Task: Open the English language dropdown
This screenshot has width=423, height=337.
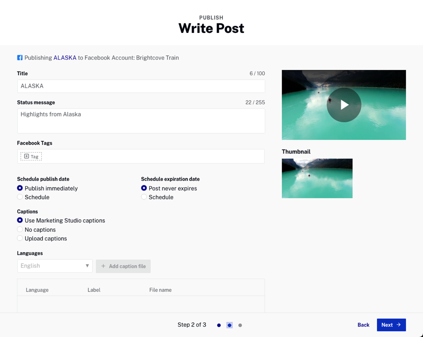Action: point(55,266)
